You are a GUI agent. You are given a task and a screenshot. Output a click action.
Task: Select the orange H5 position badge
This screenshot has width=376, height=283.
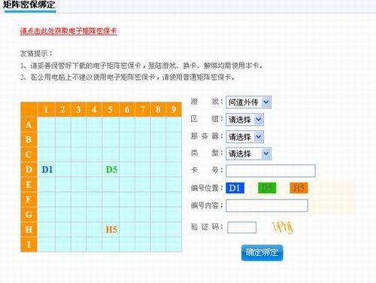[299, 188]
